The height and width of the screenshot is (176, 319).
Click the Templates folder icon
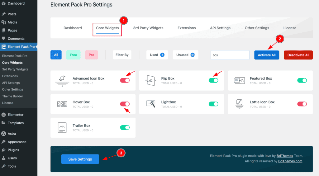[x=3, y=123]
